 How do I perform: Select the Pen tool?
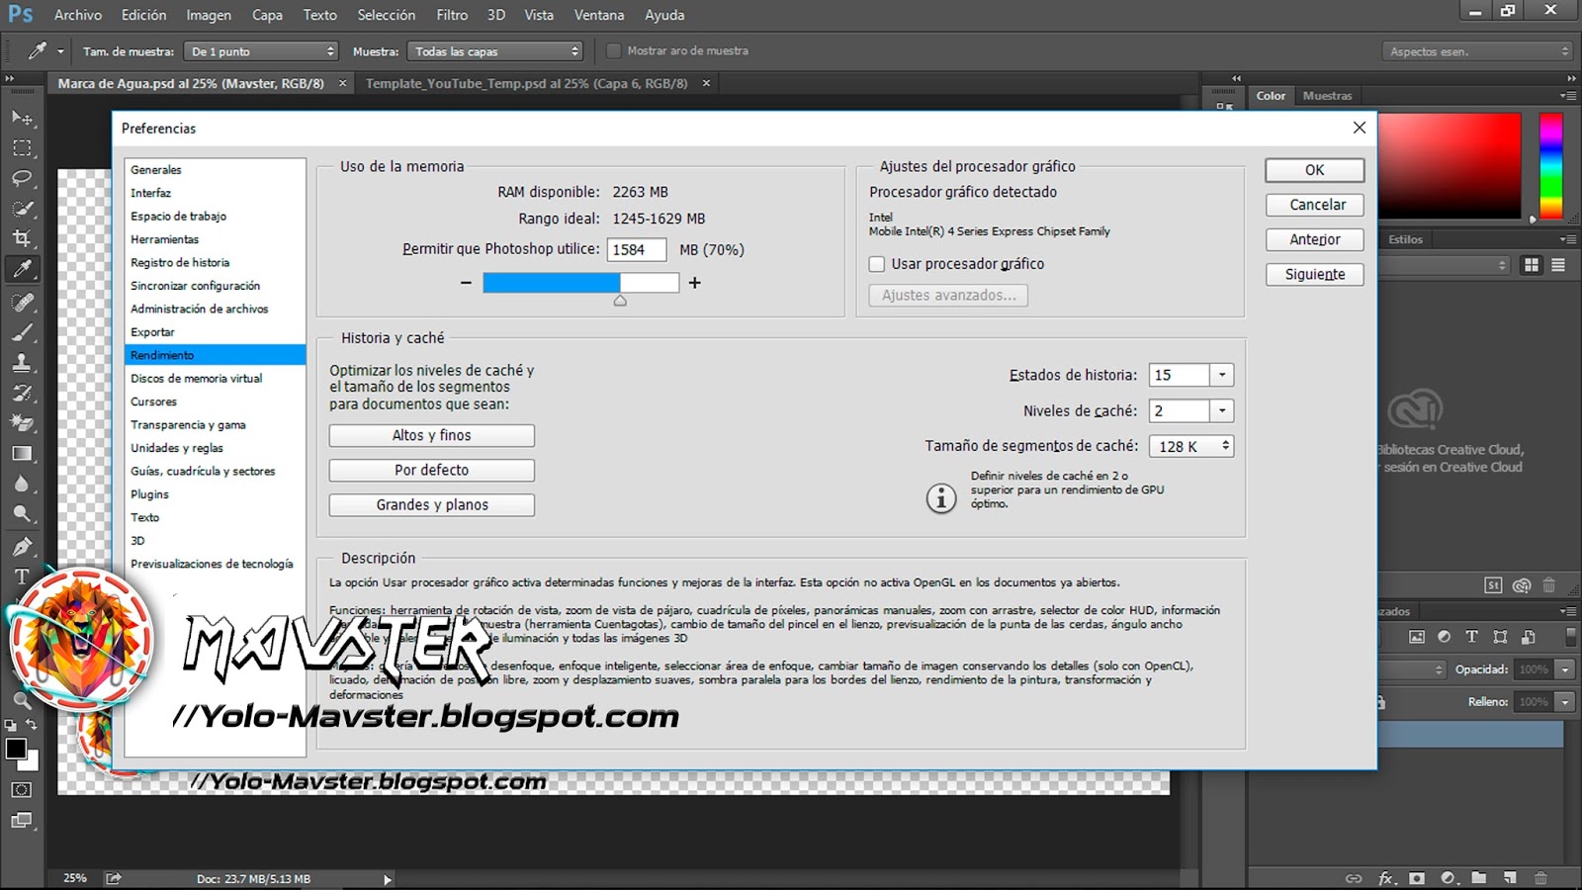click(22, 547)
